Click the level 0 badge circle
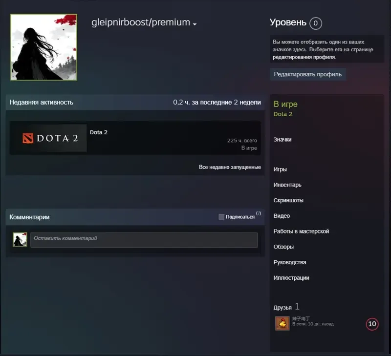 click(315, 23)
